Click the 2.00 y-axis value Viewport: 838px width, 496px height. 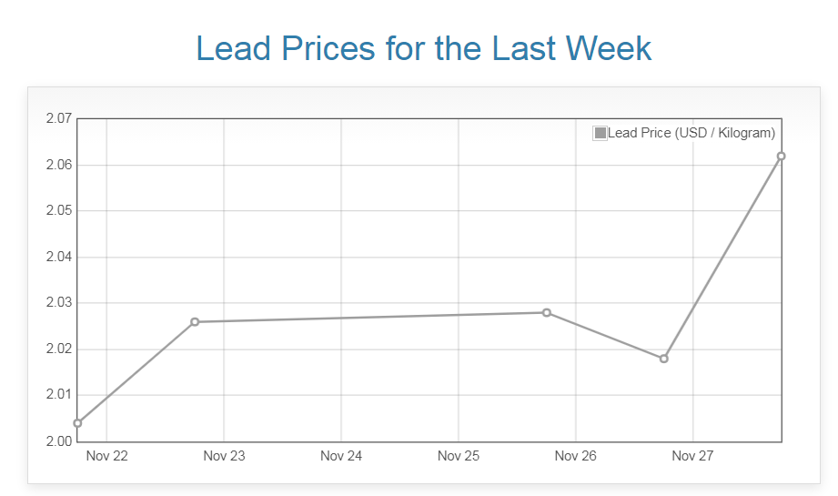[58, 441]
